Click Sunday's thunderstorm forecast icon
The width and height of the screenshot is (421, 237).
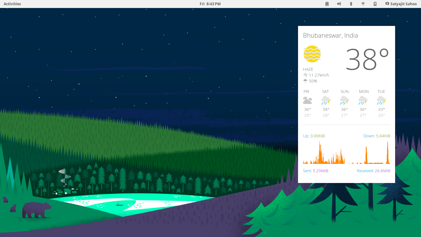(344, 100)
